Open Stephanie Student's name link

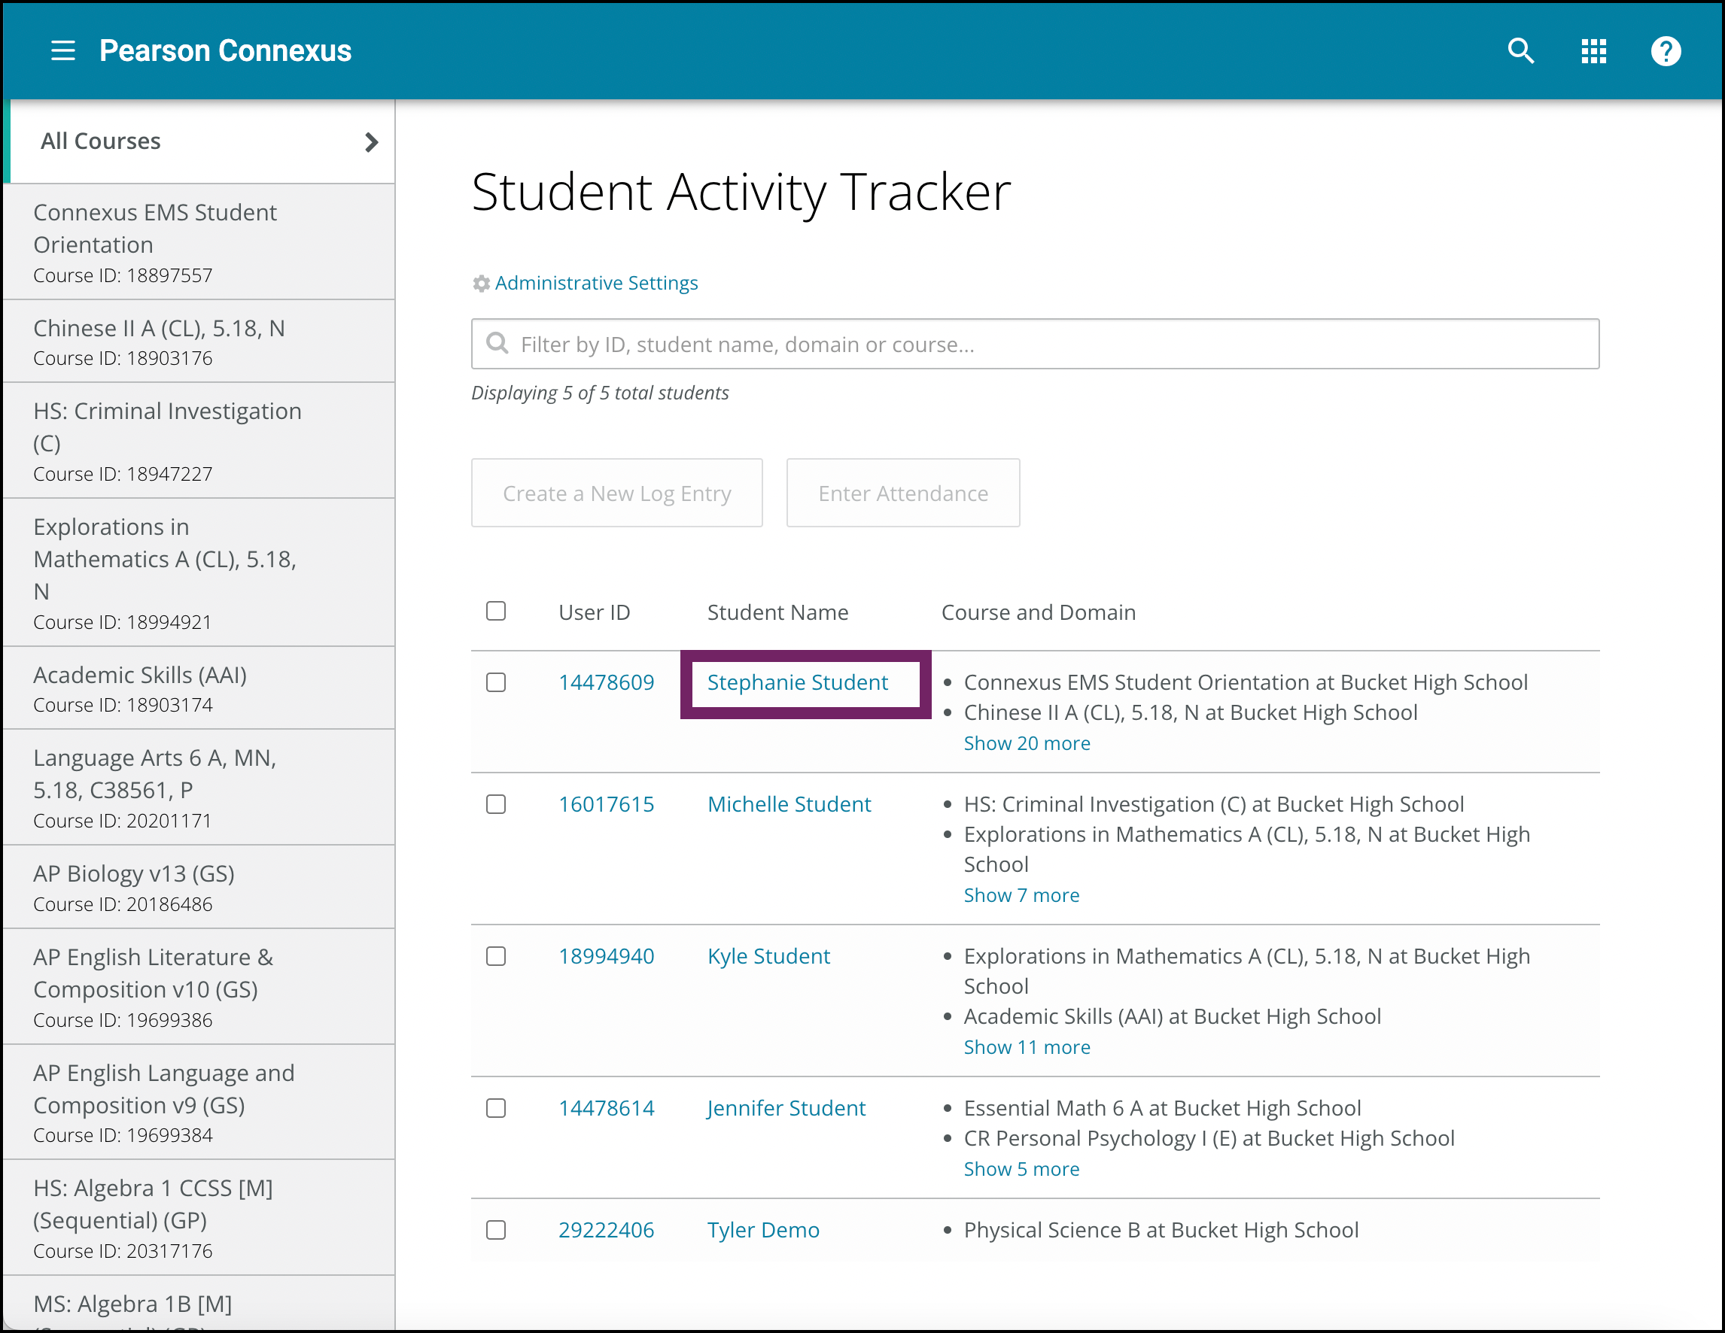797,682
